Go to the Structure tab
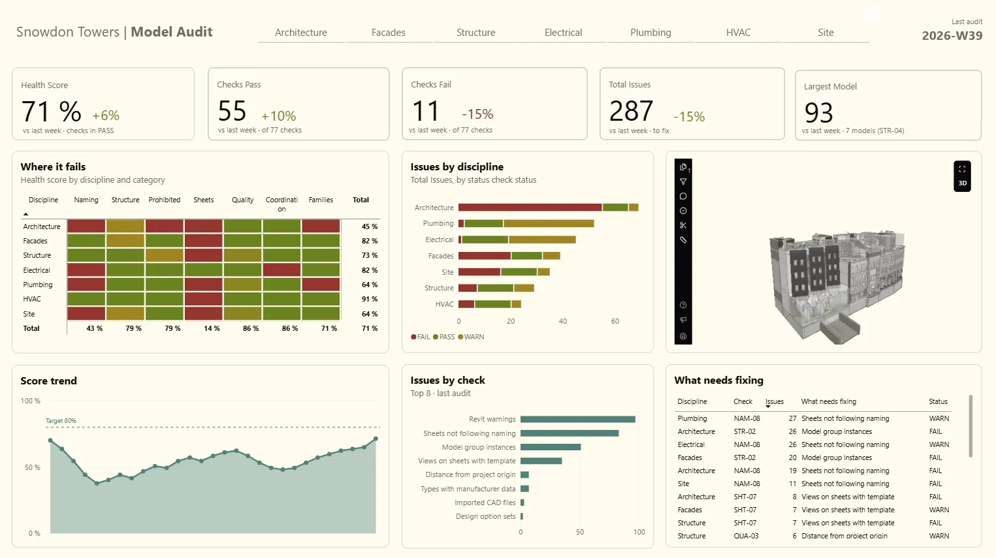This screenshot has width=996, height=558. [x=476, y=33]
